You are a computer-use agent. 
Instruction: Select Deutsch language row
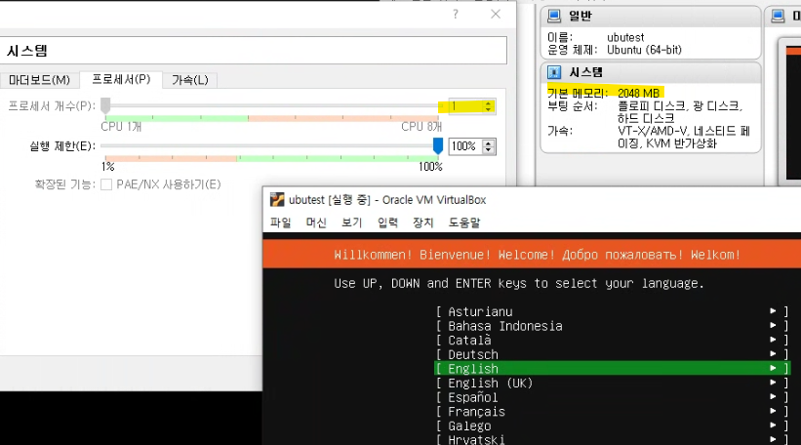click(612, 354)
